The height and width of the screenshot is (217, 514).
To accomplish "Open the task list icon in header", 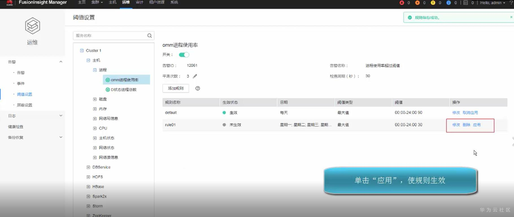I will point(466,3).
